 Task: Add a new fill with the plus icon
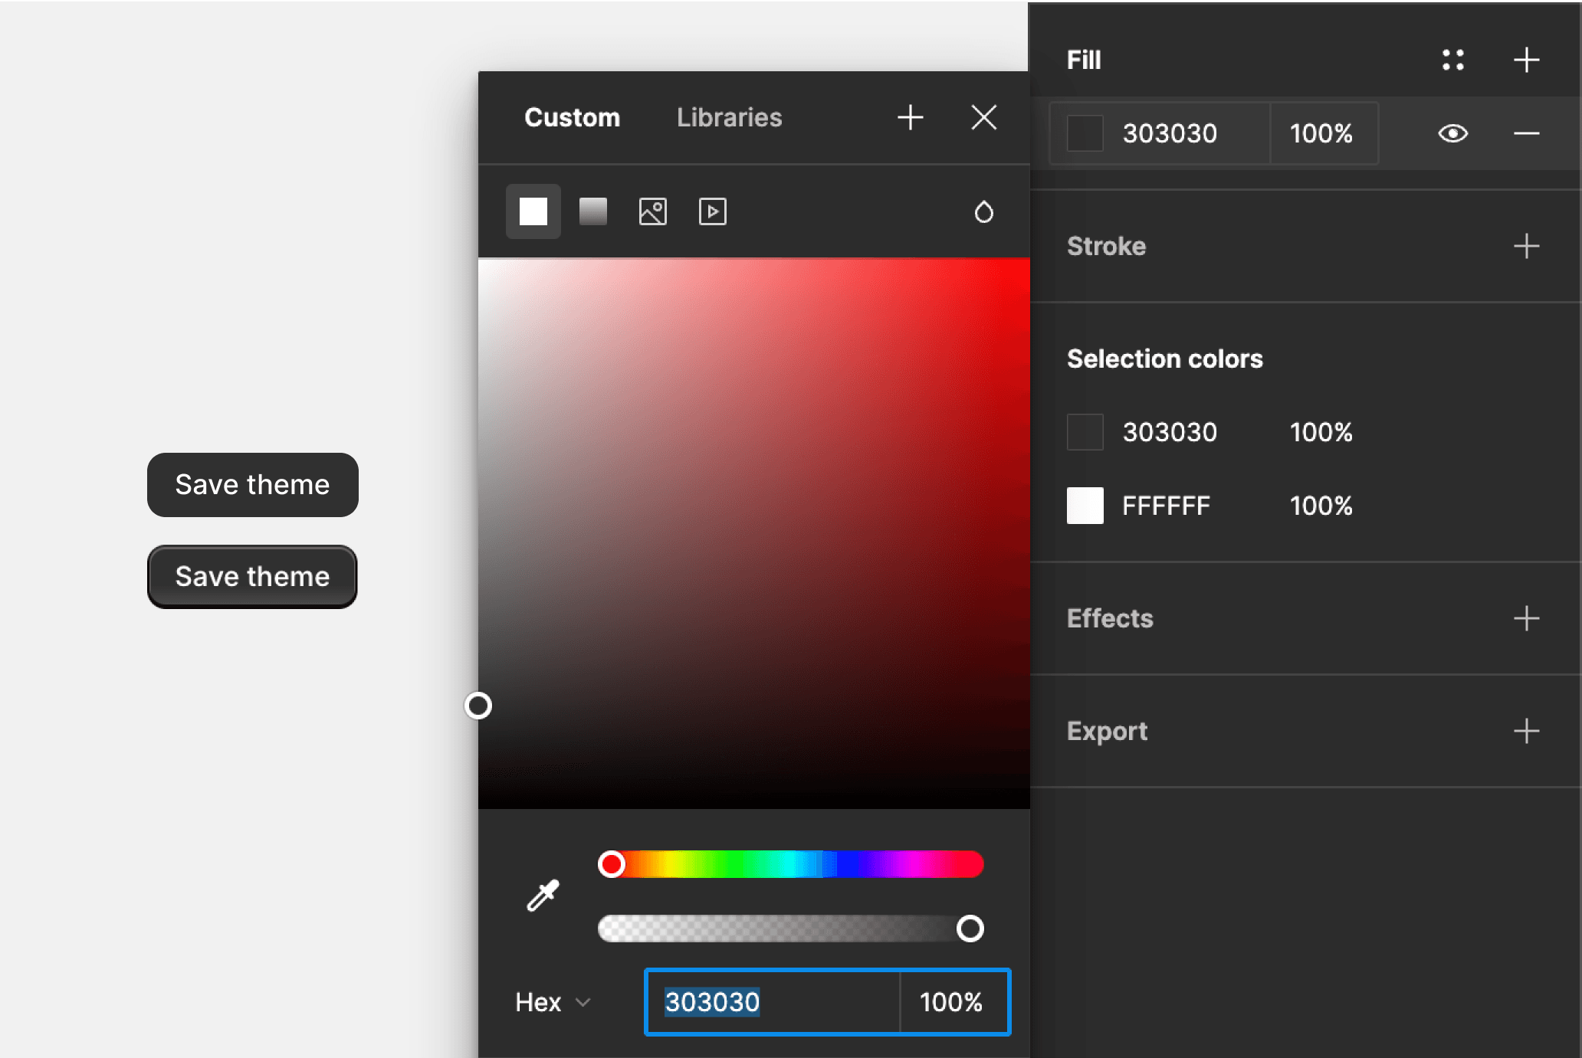1526,60
